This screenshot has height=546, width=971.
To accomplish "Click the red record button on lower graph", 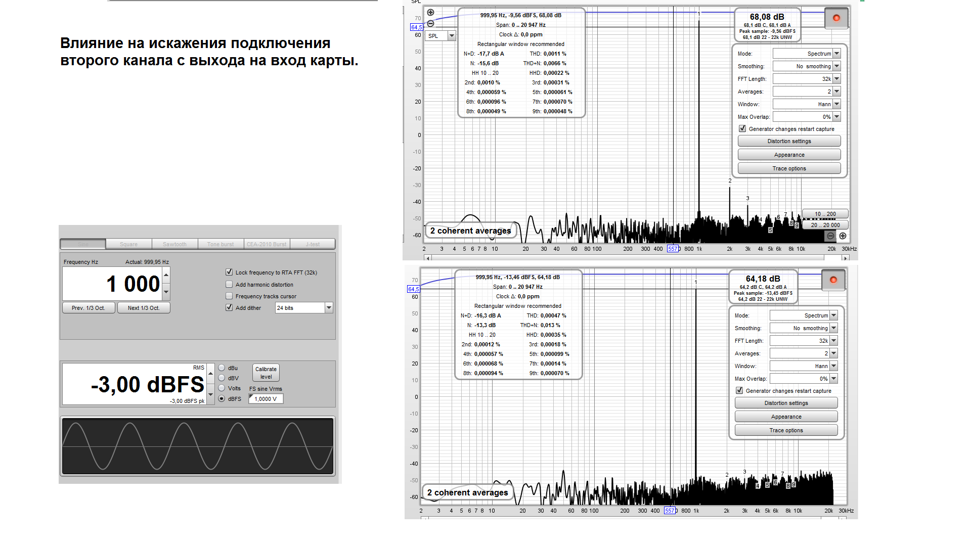I will pyautogui.click(x=833, y=280).
